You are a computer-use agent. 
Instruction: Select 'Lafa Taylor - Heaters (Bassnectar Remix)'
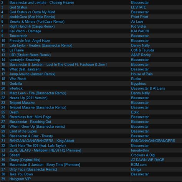tap(41, 45)
